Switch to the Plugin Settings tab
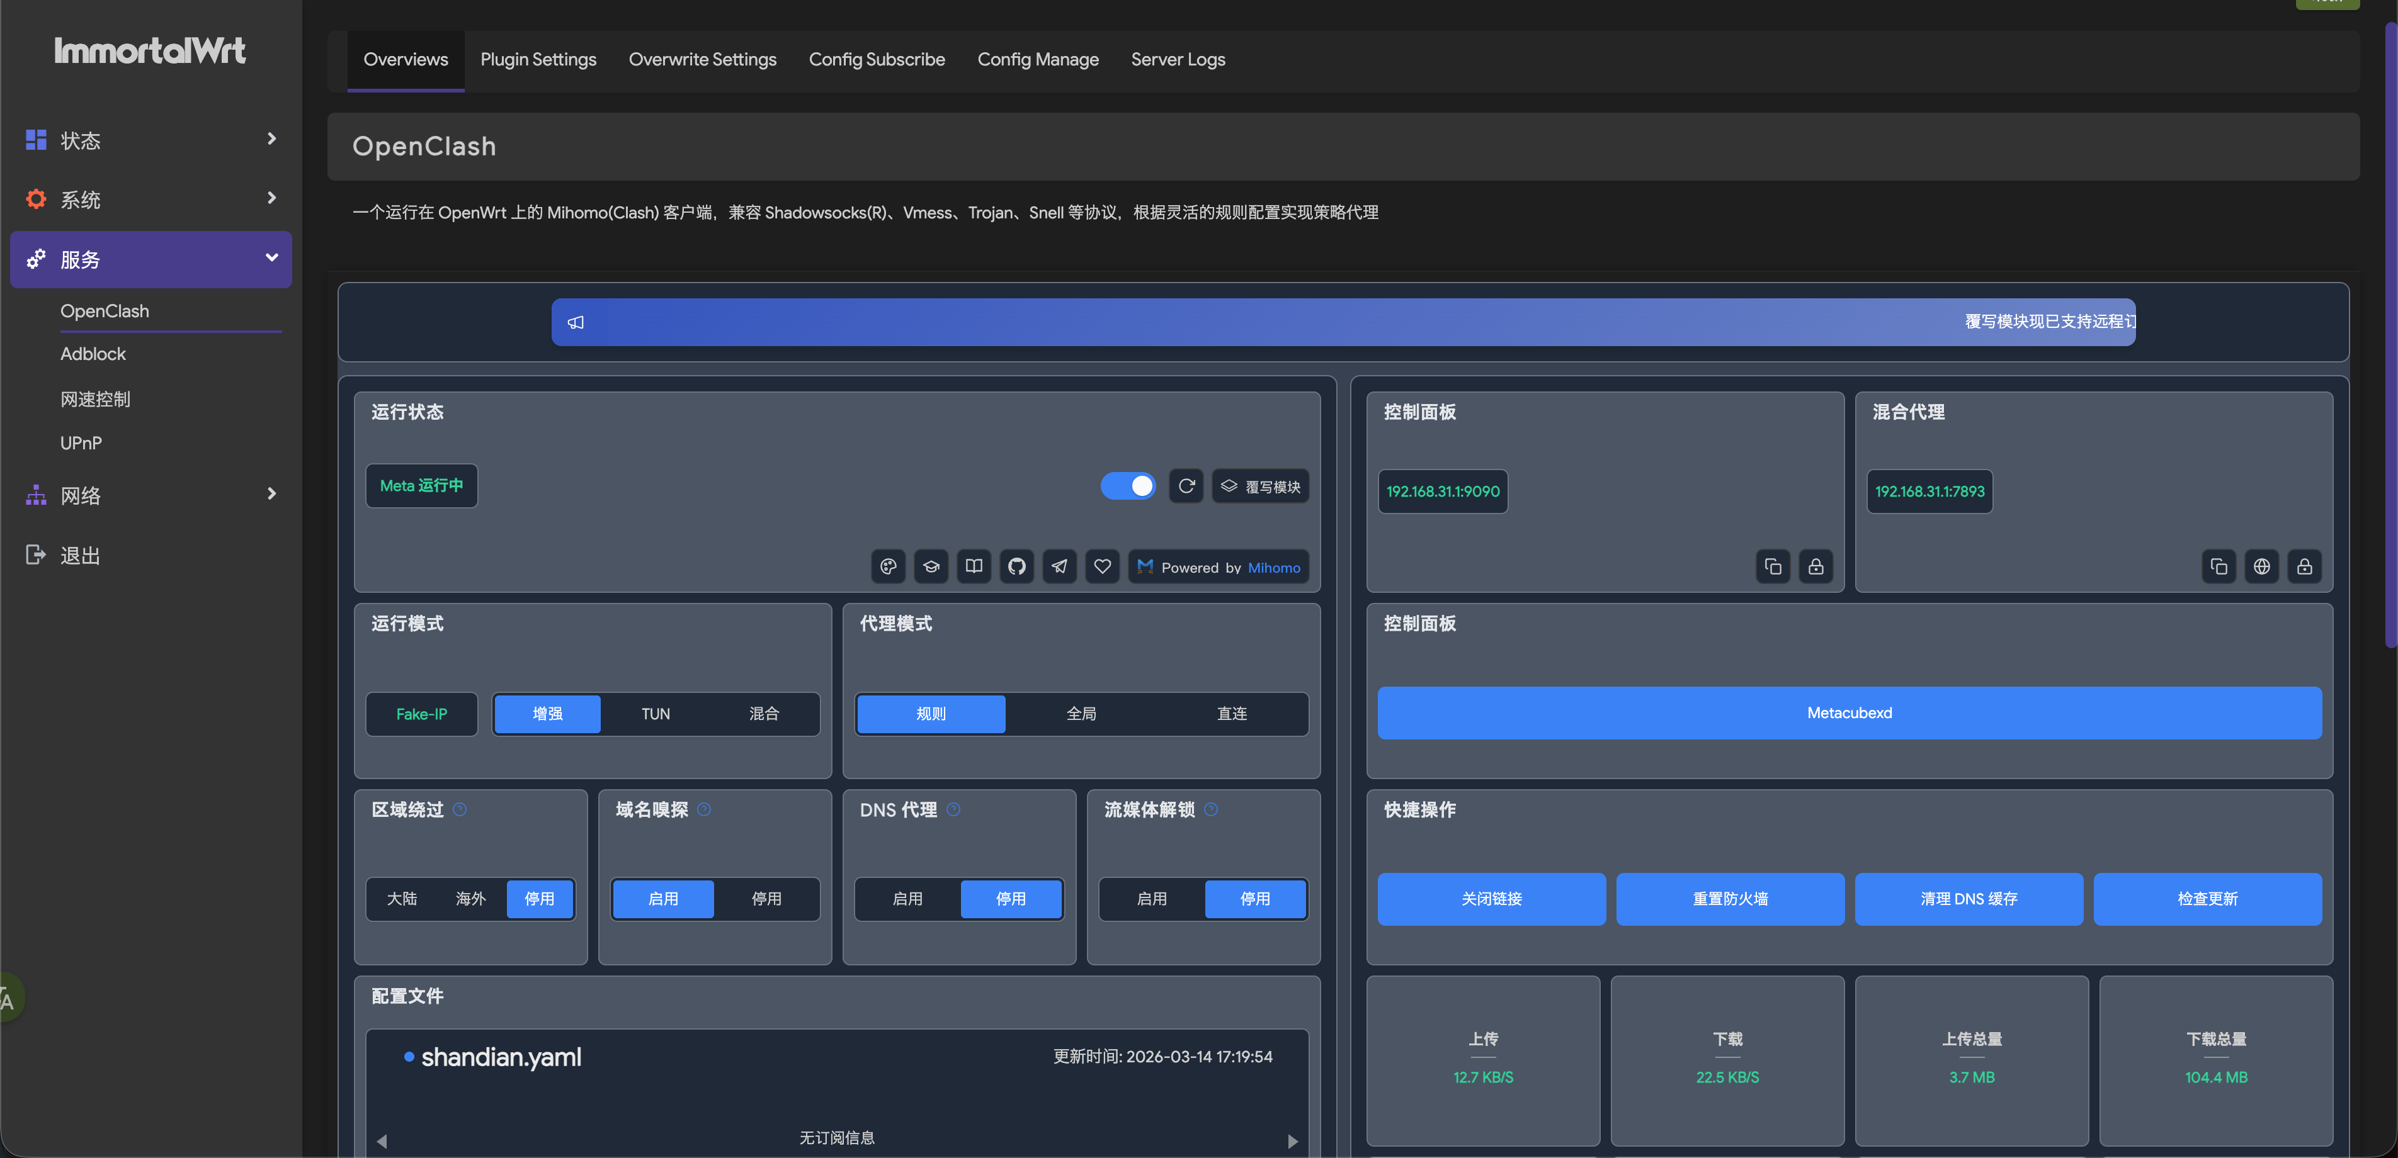The width and height of the screenshot is (2398, 1158). click(538, 60)
